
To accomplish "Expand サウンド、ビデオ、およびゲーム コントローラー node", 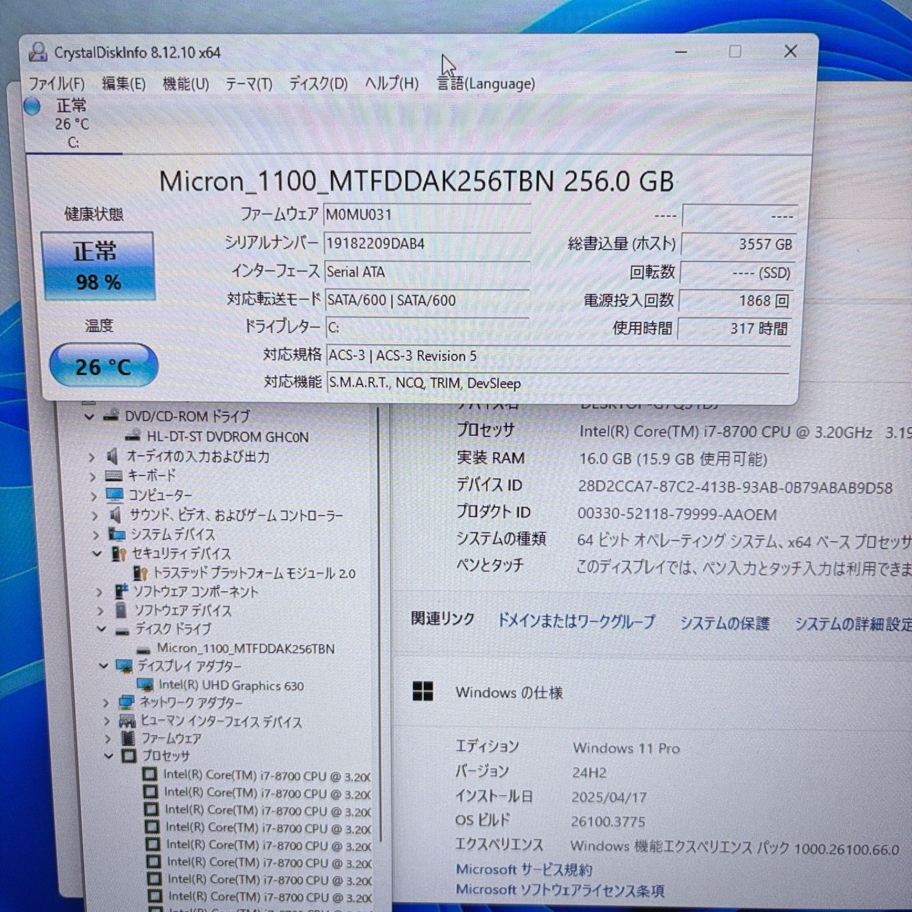I will (x=95, y=516).
